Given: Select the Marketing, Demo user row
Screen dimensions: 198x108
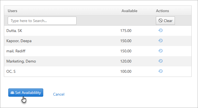Looking at the screenshot, I should [x=98, y=61].
